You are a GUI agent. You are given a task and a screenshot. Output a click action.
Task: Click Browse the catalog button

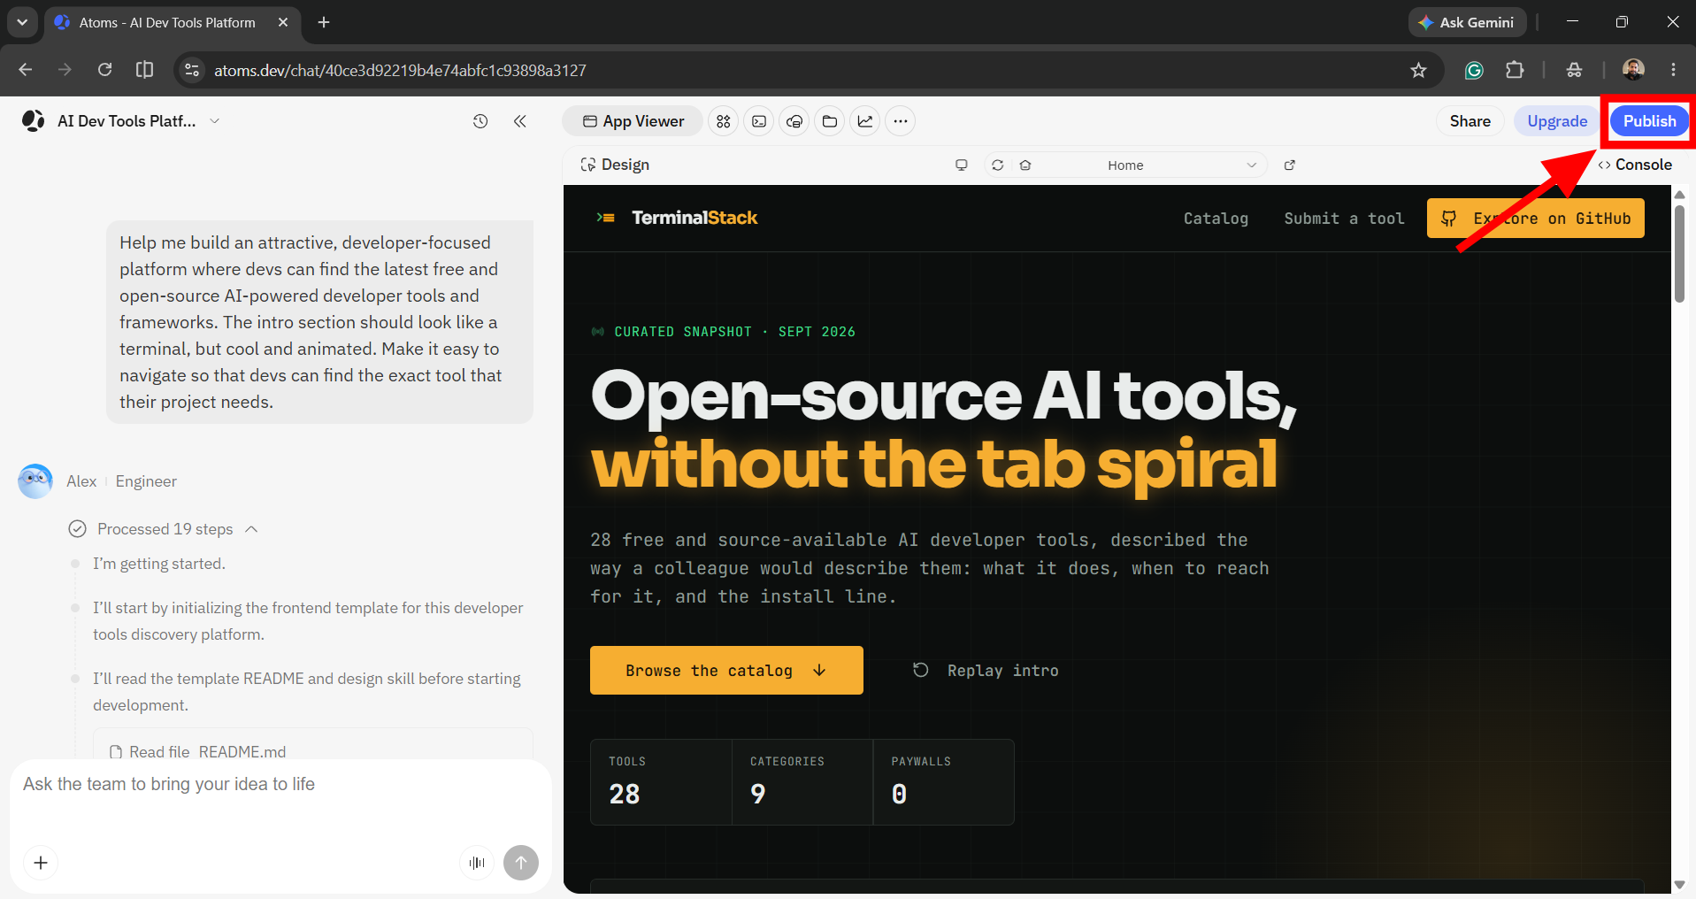click(726, 671)
